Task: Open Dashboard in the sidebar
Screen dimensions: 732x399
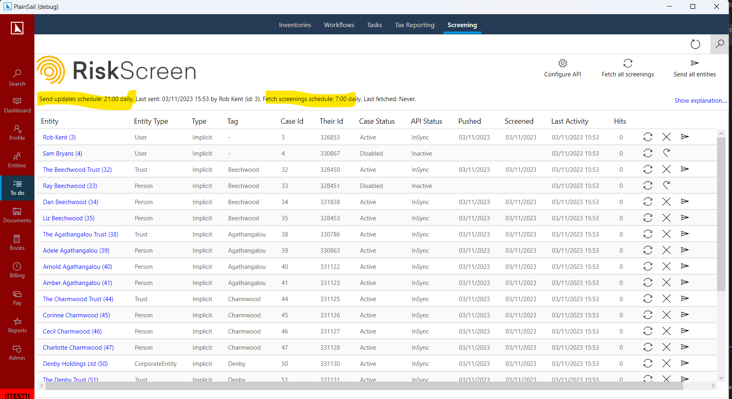Action: 17,105
